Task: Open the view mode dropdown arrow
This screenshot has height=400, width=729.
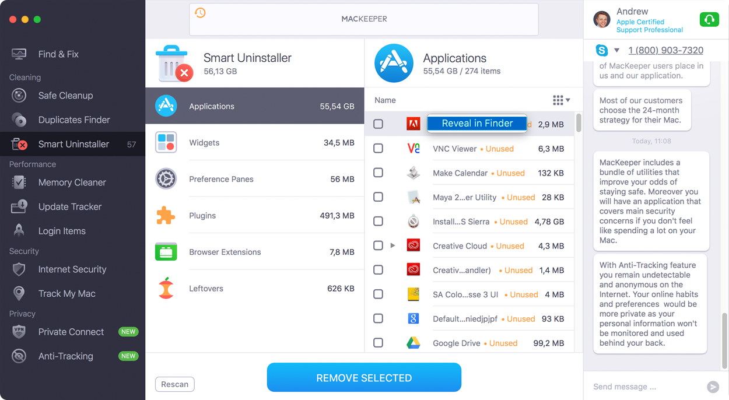Action: (x=568, y=100)
